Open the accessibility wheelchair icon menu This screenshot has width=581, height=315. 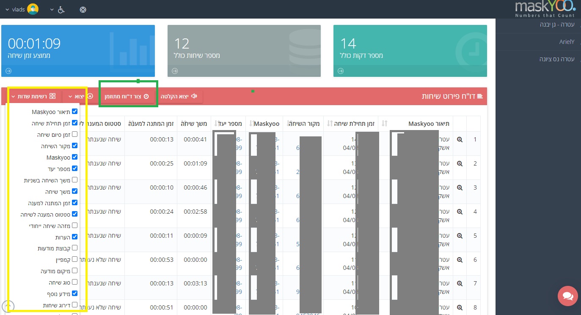point(61,9)
